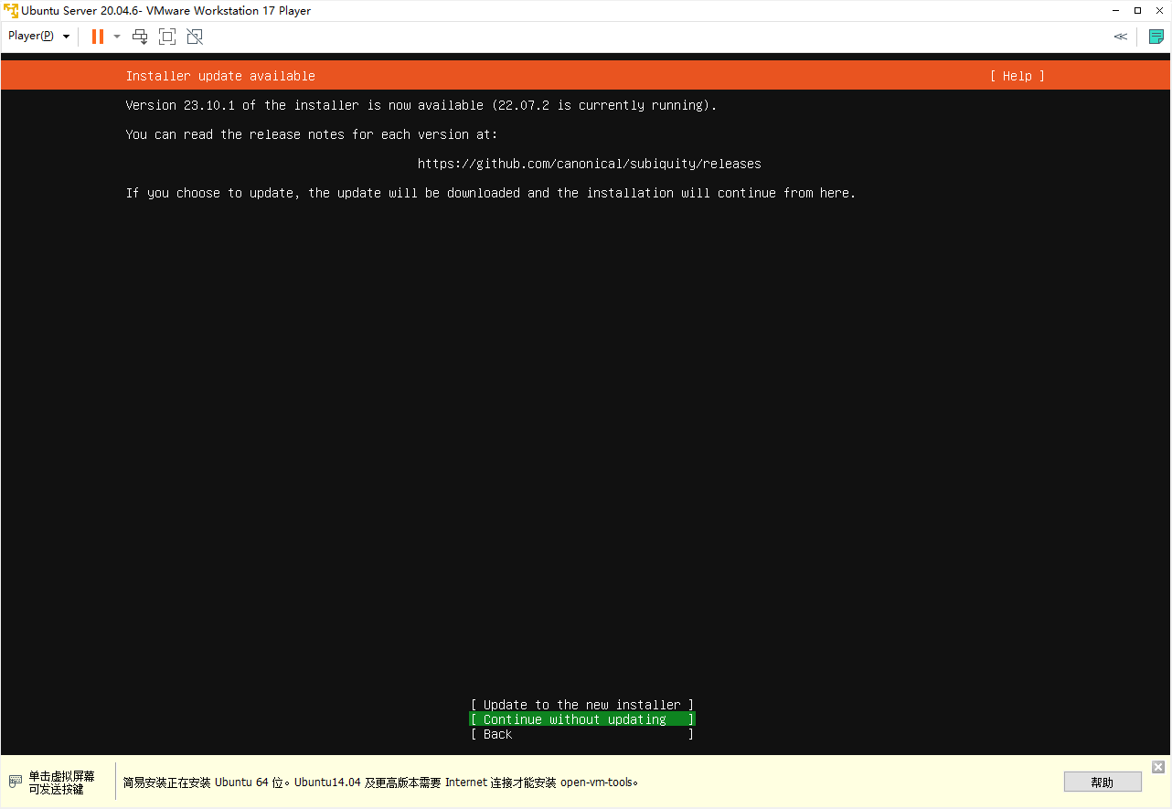
Task: Click the 'If you choose to update' sentence
Action: [x=491, y=193]
